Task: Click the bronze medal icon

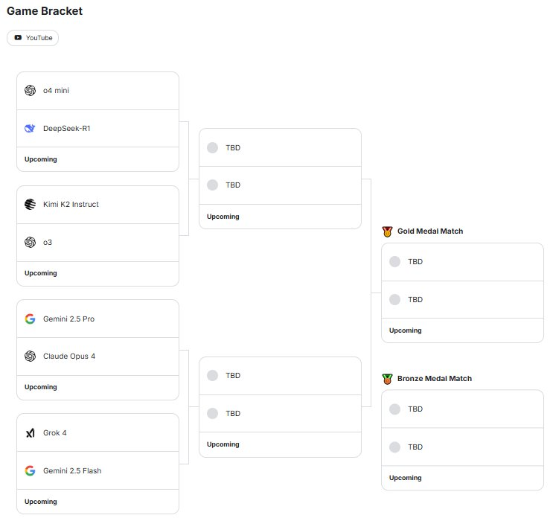Action: click(387, 379)
